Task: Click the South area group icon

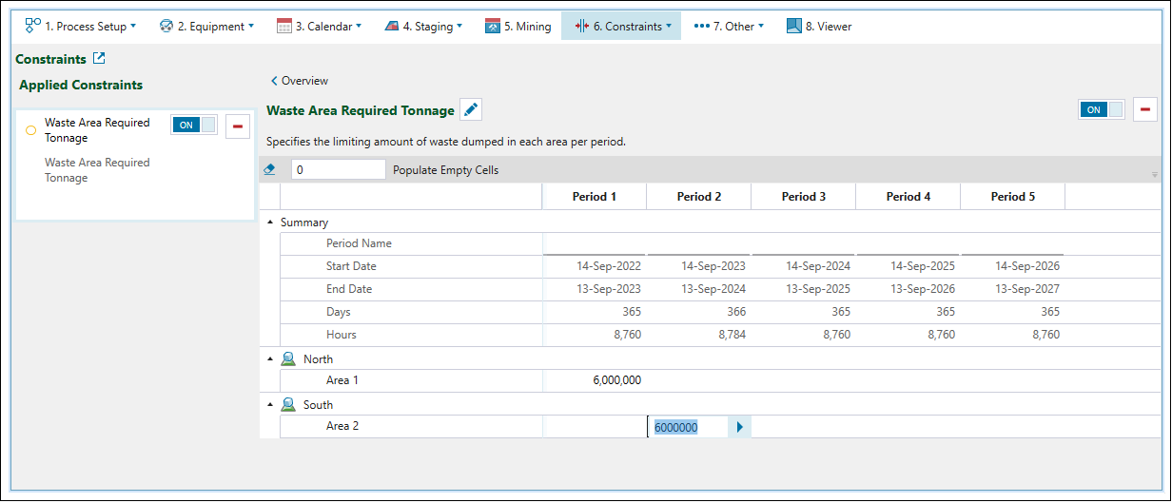Action: [x=288, y=405]
